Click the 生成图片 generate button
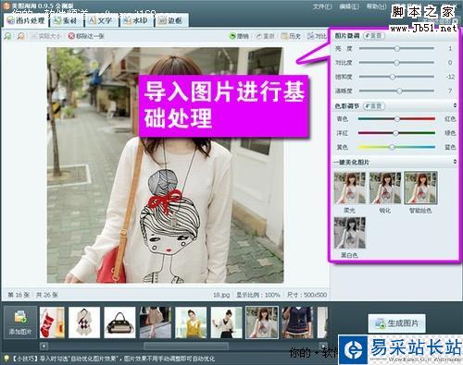Screen dimensions: 463x365 click(x=397, y=323)
